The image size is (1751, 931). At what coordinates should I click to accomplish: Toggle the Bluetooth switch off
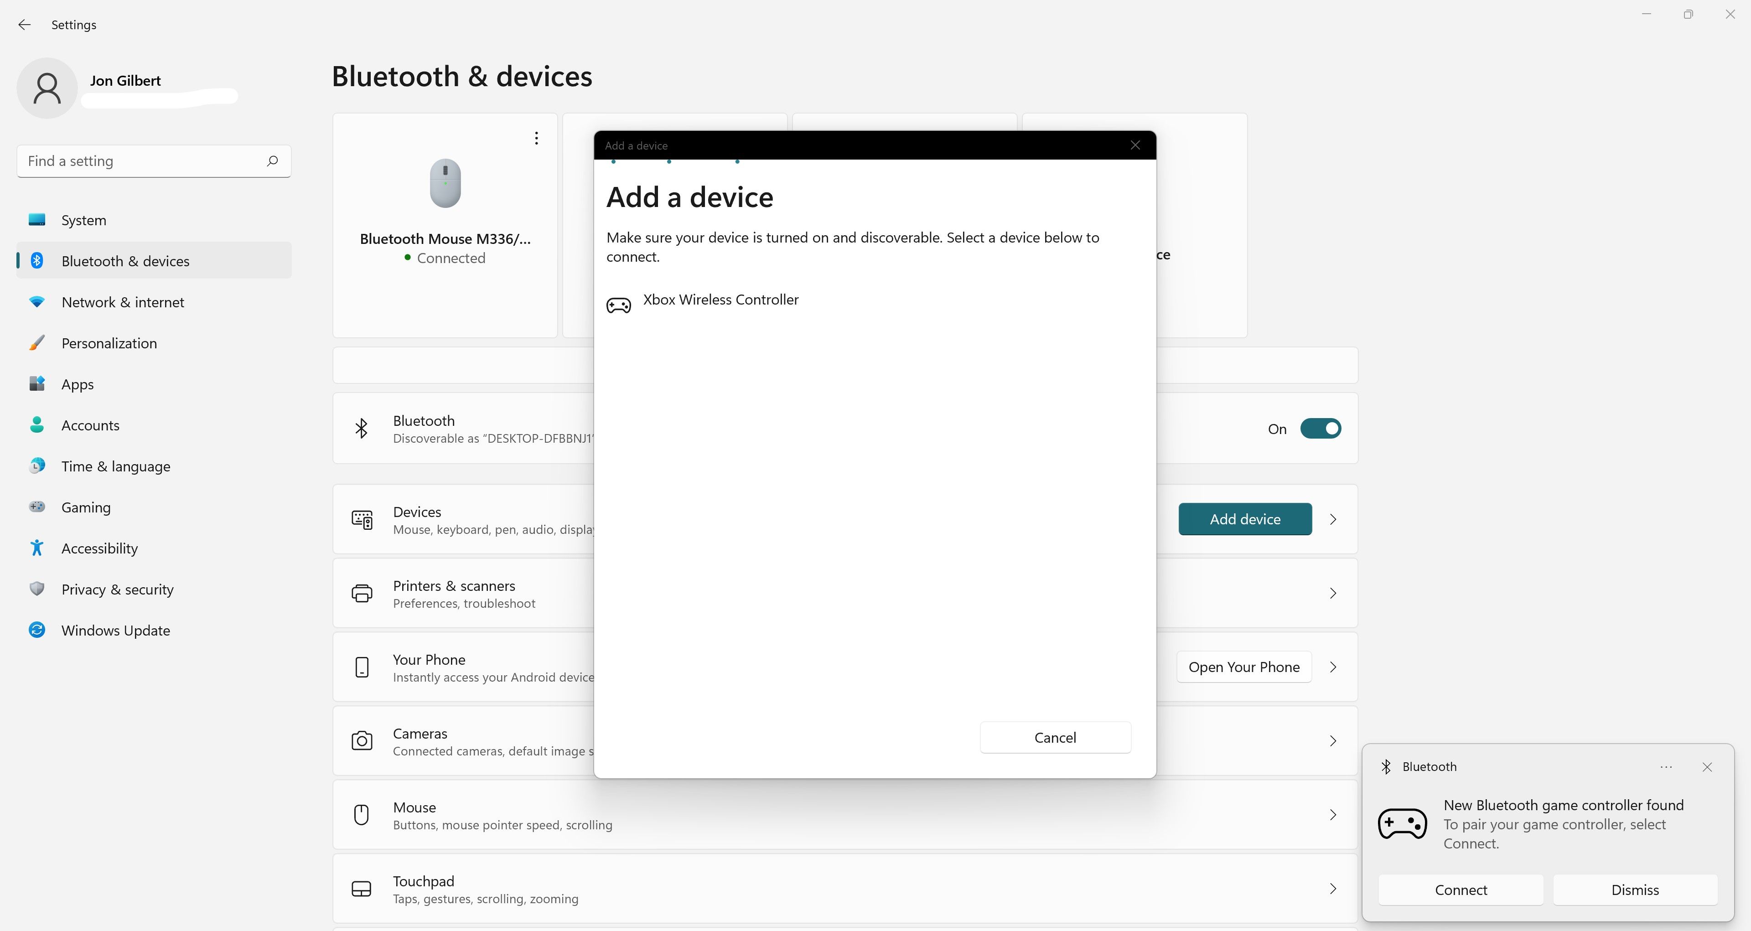click(1320, 429)
